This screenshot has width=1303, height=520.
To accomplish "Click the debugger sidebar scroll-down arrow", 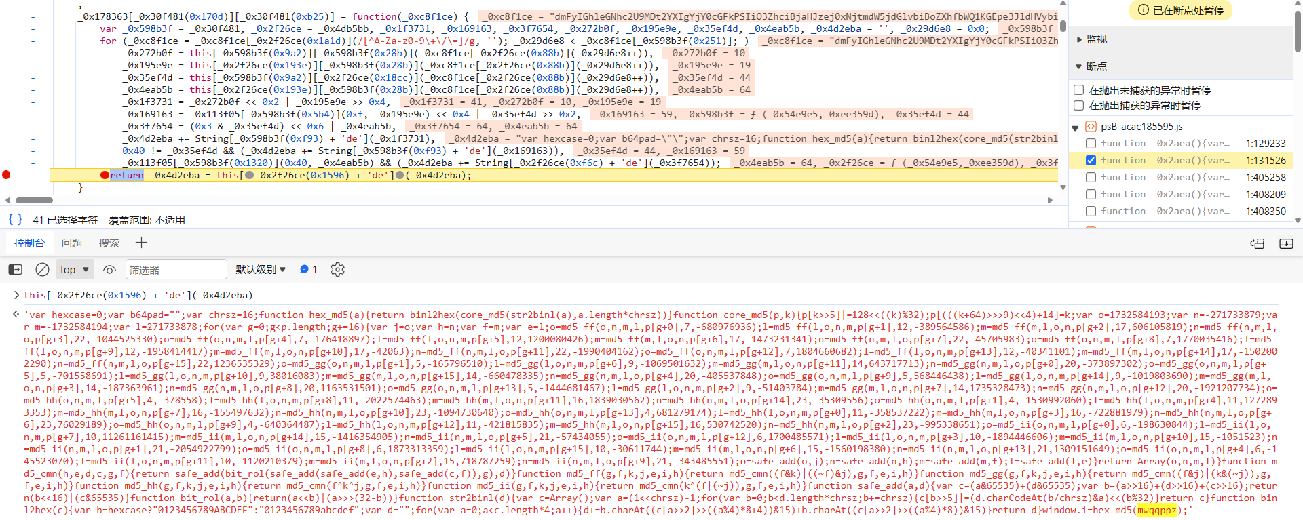I will coord(1298,220).
